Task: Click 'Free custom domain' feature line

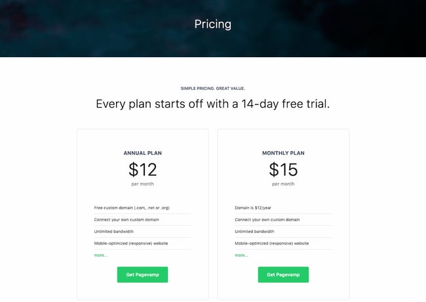Action: [x=132, y=207]
